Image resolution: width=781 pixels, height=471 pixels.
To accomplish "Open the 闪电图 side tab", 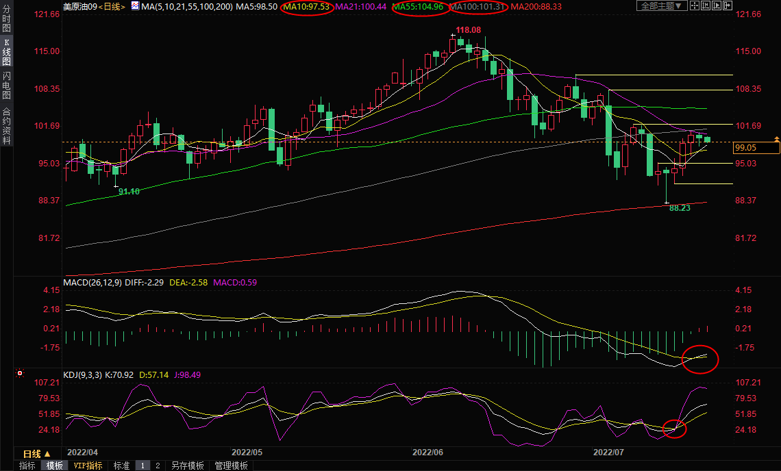I will coord(6,86).
